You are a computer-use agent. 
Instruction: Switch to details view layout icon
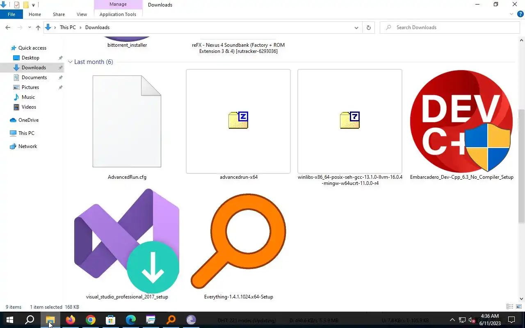510,307
